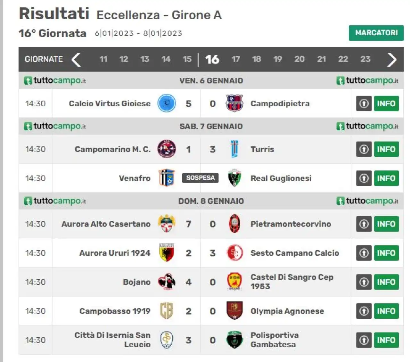Click the SOSPESA status badge
This screenshot has height=362, width=410.
pyautogui.click(x=201, y=178)
